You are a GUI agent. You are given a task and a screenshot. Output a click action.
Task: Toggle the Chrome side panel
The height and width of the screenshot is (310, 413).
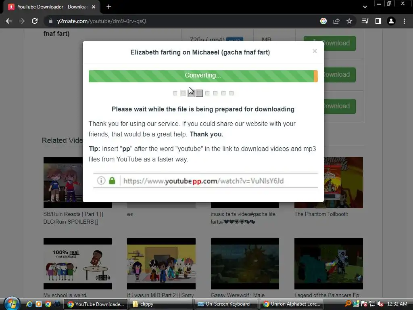(378, 21)
